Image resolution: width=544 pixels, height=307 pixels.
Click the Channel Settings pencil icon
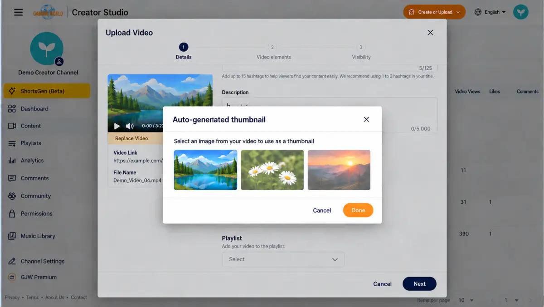12,261
